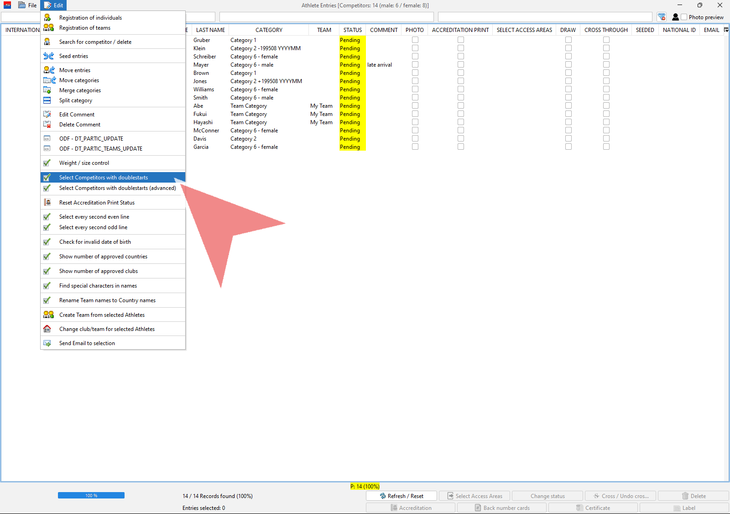Click the Seed entries icon
The height and width of the screenshot is (514, 730).
pos(48,56)
